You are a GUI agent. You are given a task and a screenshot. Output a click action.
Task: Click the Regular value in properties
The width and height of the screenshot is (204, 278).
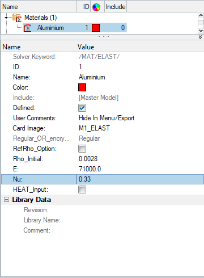click(89, 138)
